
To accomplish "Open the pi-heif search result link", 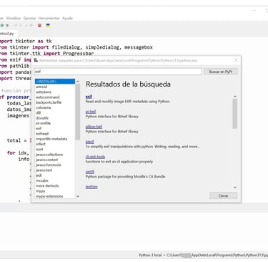I will [91, 112].
